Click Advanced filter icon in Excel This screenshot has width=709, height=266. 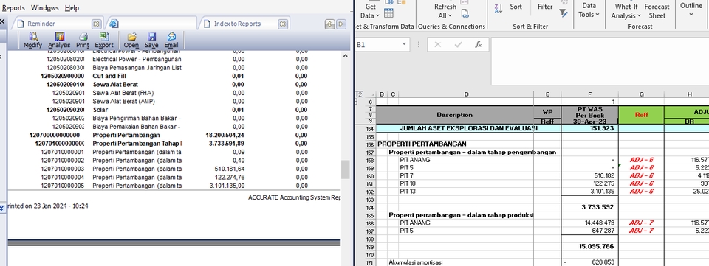564,13
